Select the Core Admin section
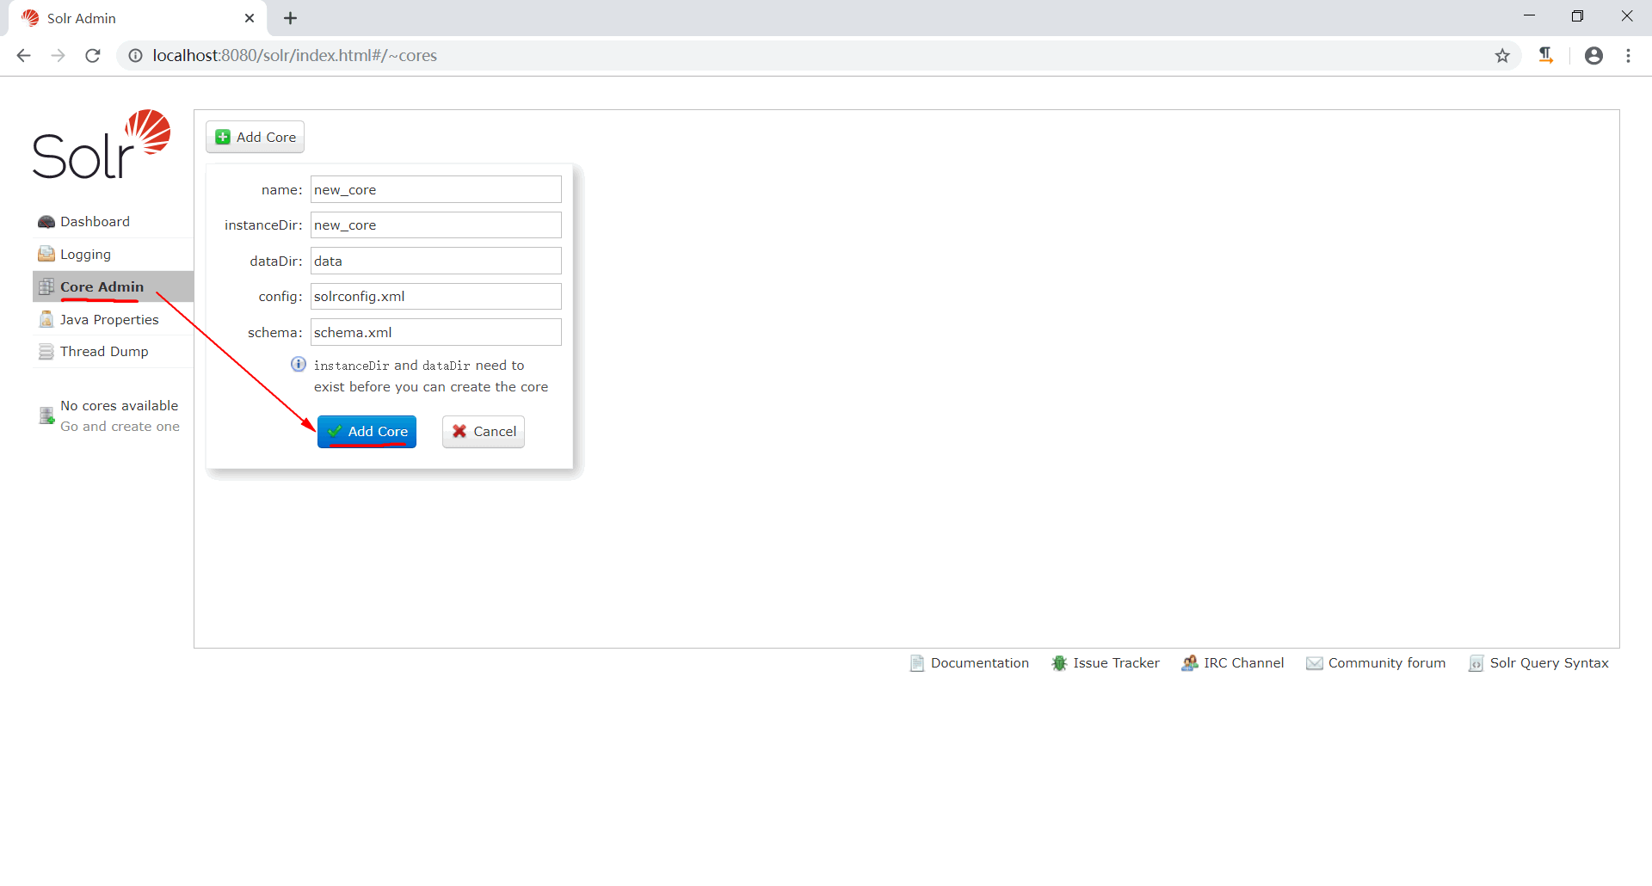 (101, 286)
